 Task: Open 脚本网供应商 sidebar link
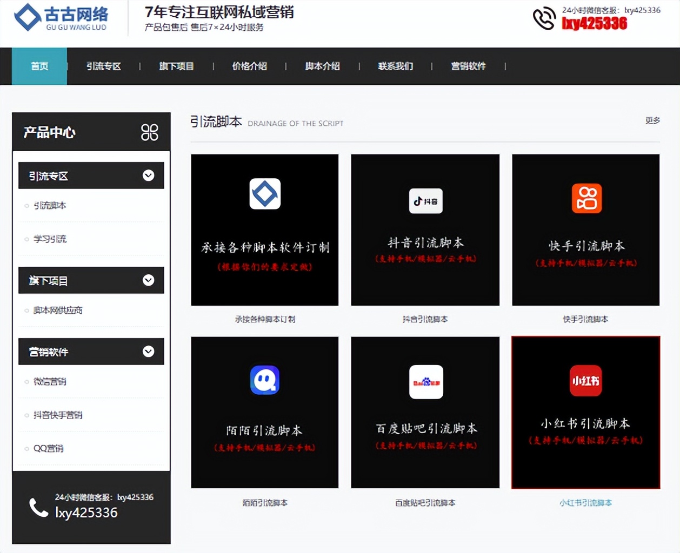[58, 310]
